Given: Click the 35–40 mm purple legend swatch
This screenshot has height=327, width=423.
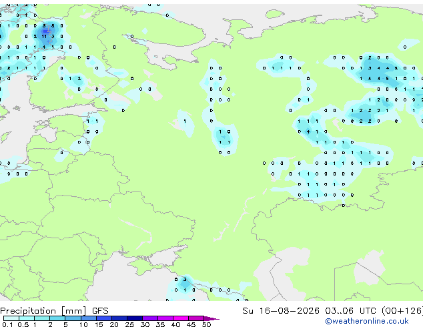Looking at the screenshot, I should [x=165, y=318].
